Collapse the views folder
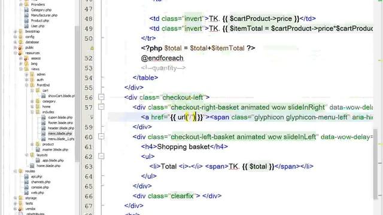The width and height of the screenshot is (383, 215). [21, 69]
